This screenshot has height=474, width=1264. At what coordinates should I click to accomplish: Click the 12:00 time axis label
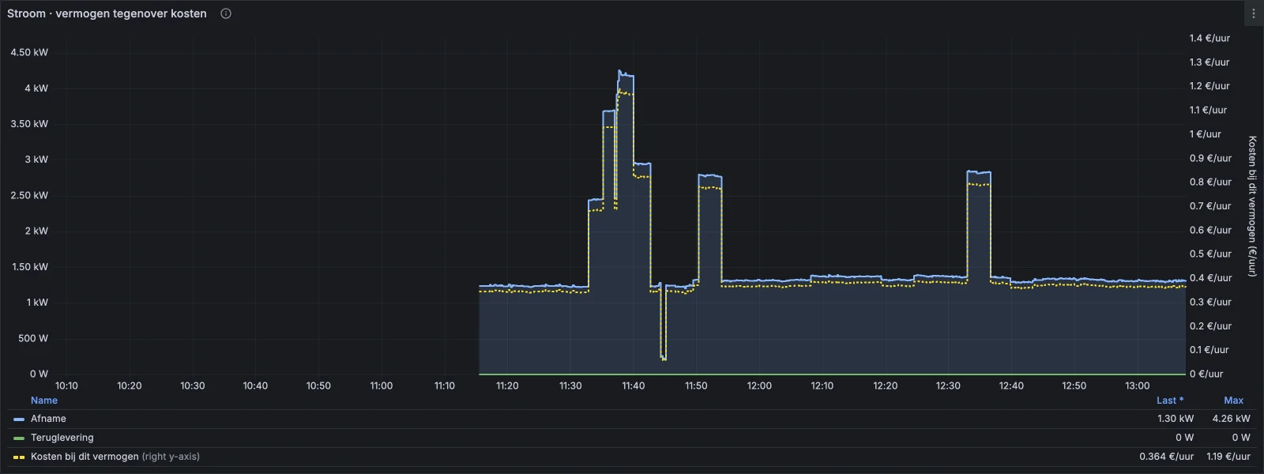coord(759,386)
